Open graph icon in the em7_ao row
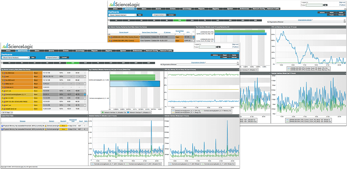The width and height of the screenshot is (347, 169). pyautogui.click(x=4, y=105)
